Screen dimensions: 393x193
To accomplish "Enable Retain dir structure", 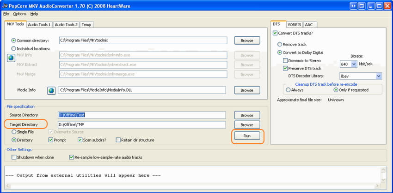I will coord(118,140).
